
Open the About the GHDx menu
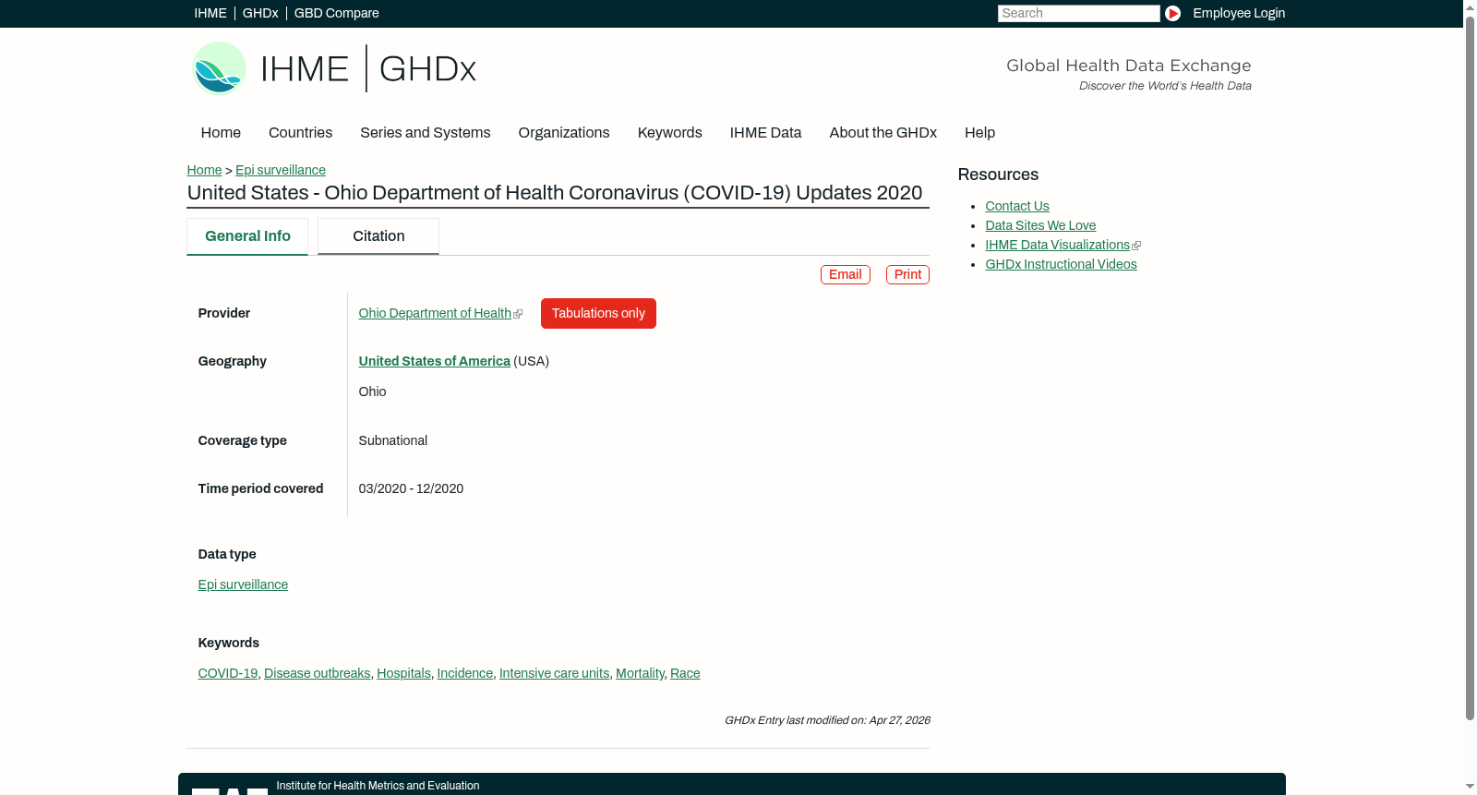pos(883,133)
